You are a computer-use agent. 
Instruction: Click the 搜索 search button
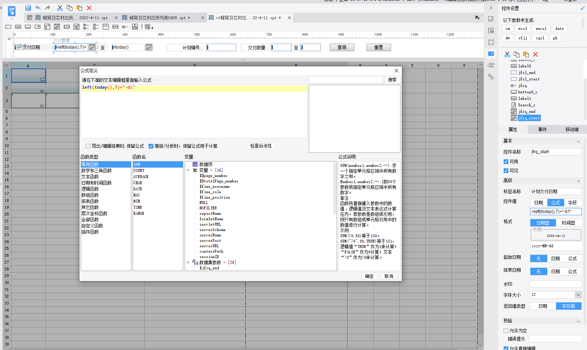392,80
